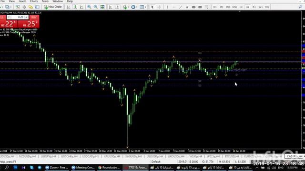Select the trendline tool

[x=181, y=7]
